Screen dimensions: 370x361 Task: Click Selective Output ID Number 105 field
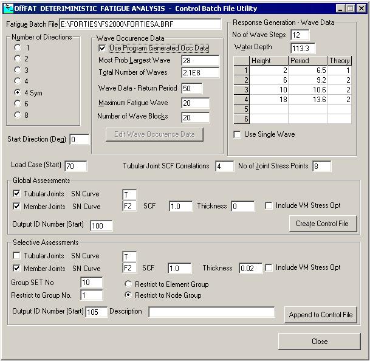coord(96,312)
